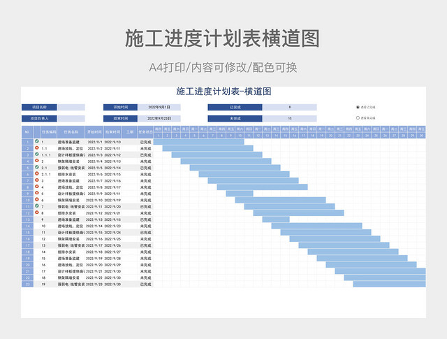The height and width of the screenshot is (339, 447).
Task: Click task name 钢架隔墙安装 for task code 2
Action: pos(68,161)
